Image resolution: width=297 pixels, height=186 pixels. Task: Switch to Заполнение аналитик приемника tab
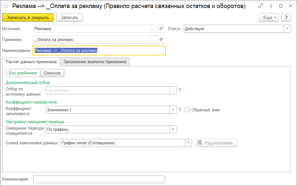(x=95, y=62)
